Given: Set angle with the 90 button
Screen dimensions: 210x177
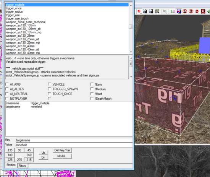Looking at the screenshot, I should coord(19,150).
